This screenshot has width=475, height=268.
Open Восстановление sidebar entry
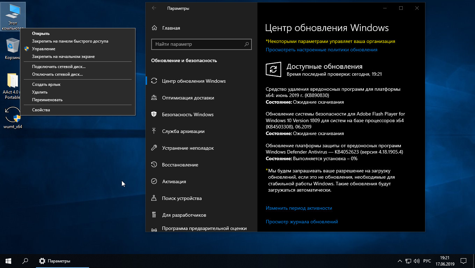[202, 165]
